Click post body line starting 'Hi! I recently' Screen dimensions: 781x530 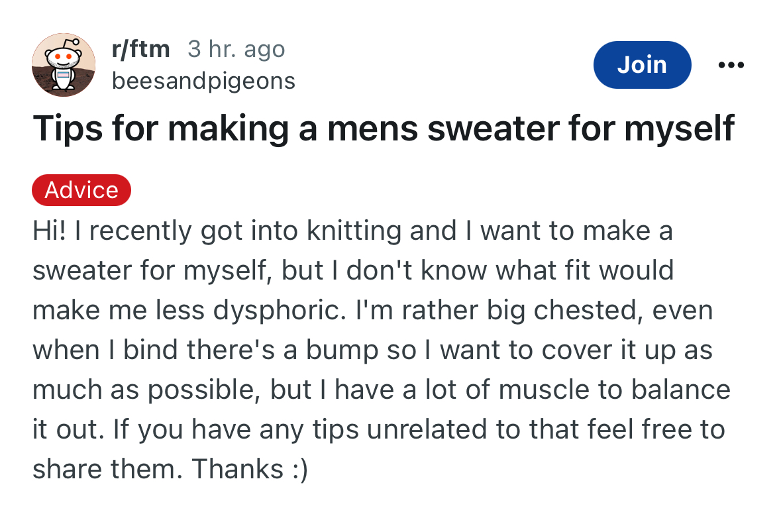coord(352,231)
